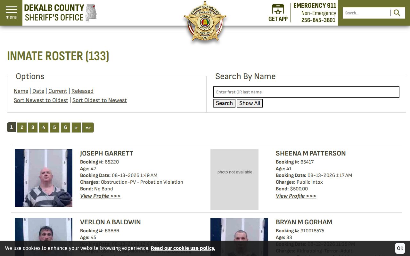Click the name BRYAN M GORHAM

304,222
